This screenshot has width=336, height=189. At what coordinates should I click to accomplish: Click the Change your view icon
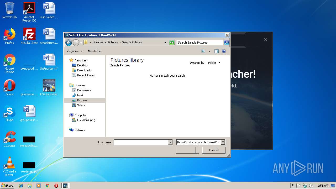click(x=203, y=51)
